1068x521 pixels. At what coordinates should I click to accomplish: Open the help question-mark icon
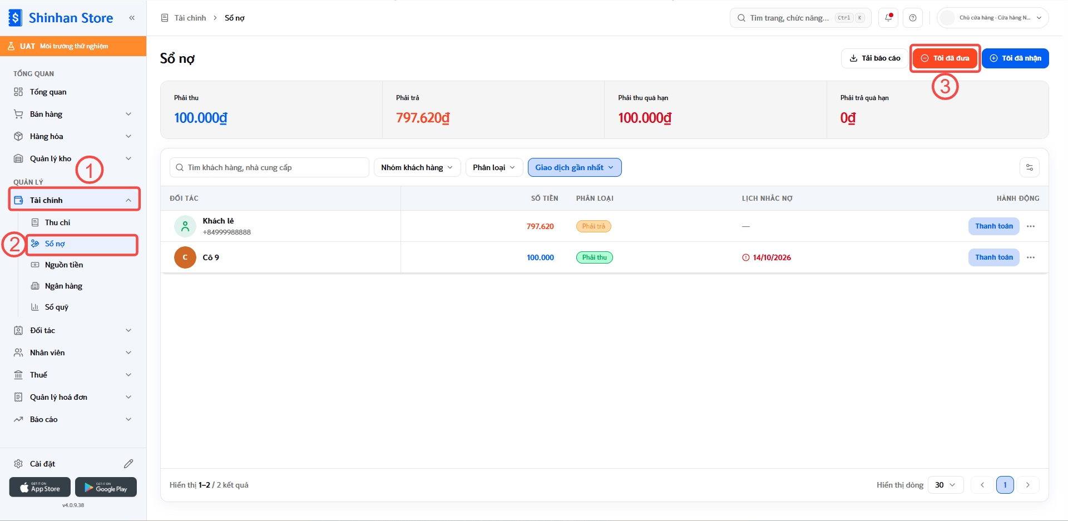tap(913, 18)
